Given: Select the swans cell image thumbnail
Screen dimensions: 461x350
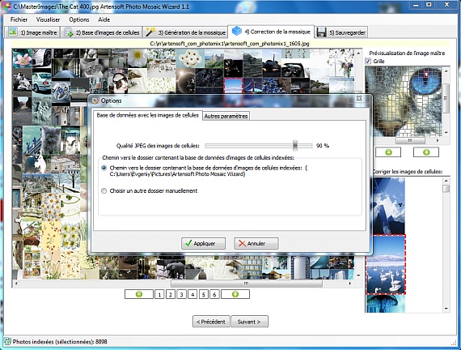Looking at the screenshot, I should tap(386, 264).
